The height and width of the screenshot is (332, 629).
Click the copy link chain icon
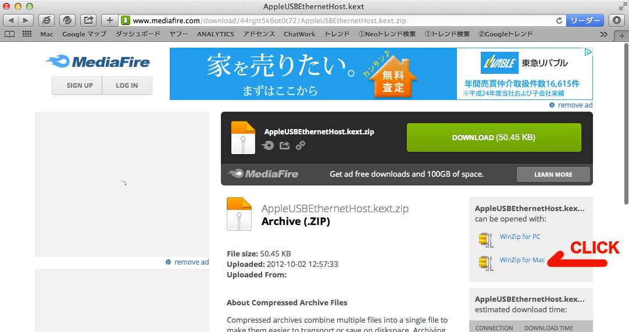coord(301,145)
